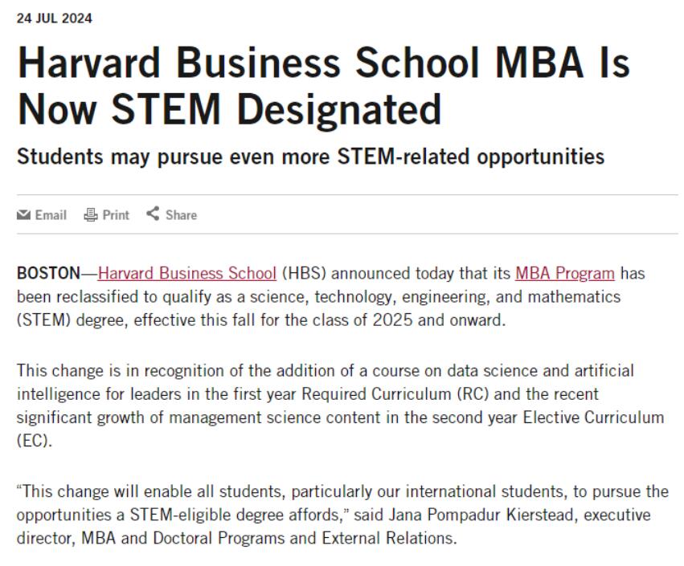This screenshot has width=684, height=566.
Task: Click the 24 JUL 2024 date
Action: click(x=55, y=18)
